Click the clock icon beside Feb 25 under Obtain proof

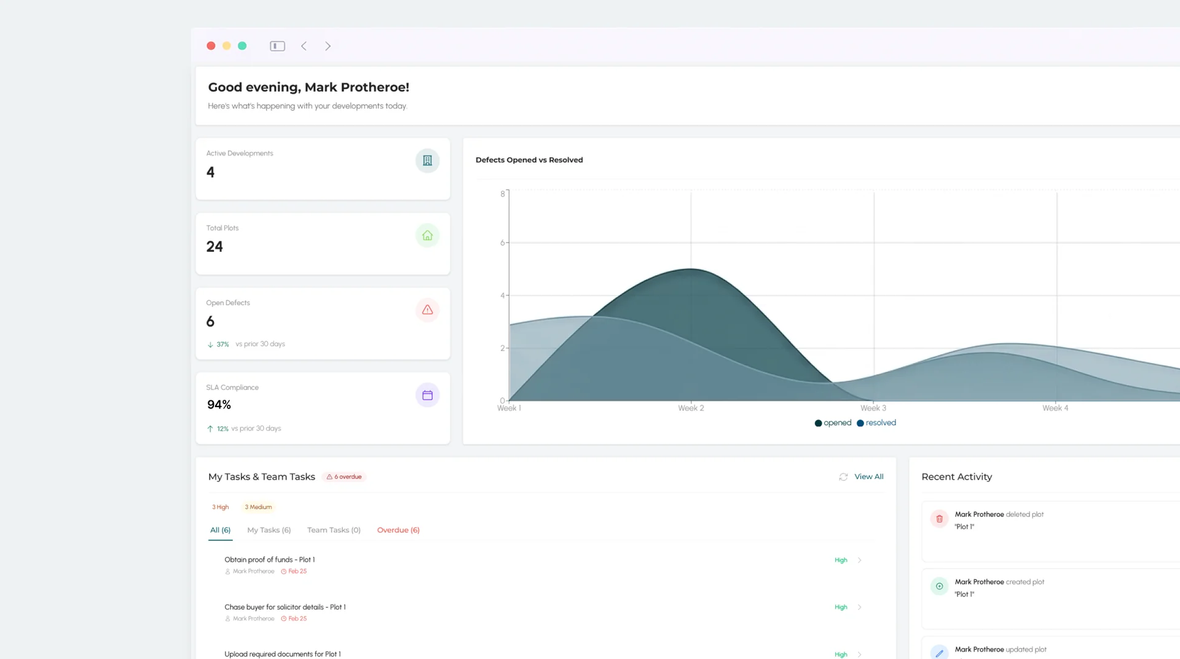click(x=284, y=572)
